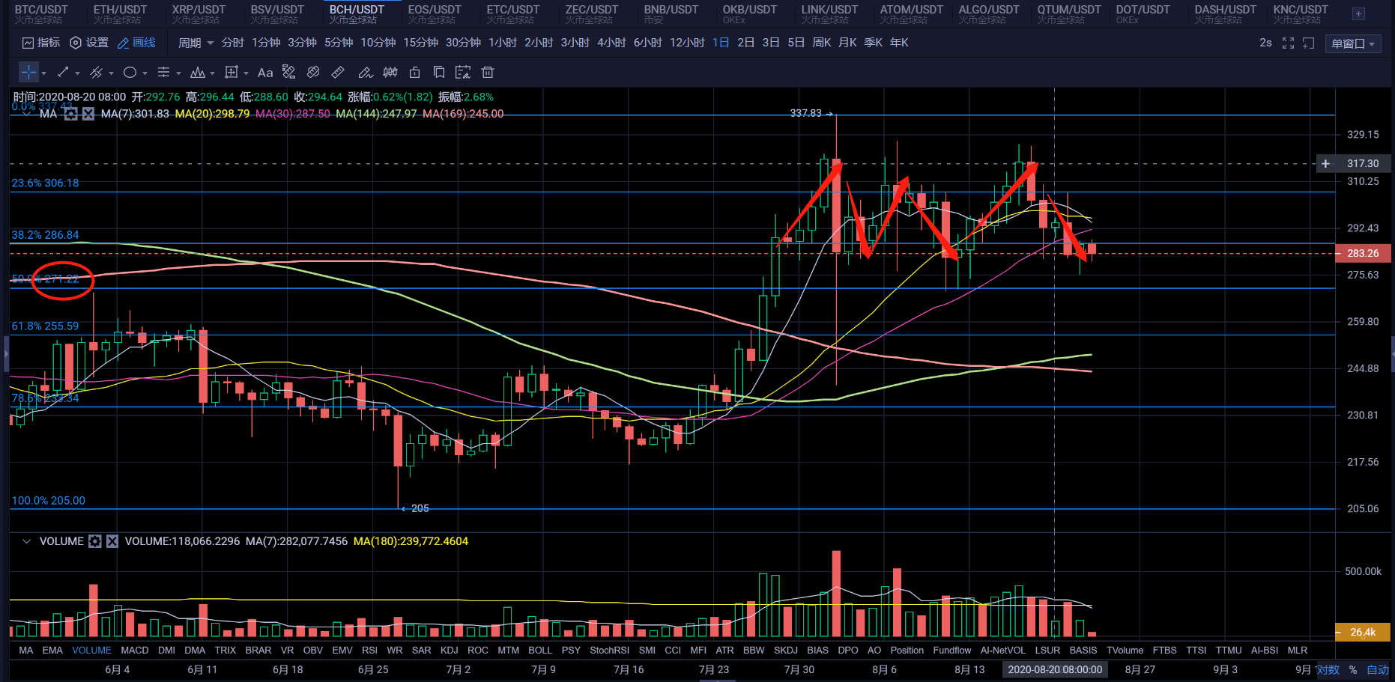Click the add-window icon beside fullscreen

click(x=1309, y=43)
